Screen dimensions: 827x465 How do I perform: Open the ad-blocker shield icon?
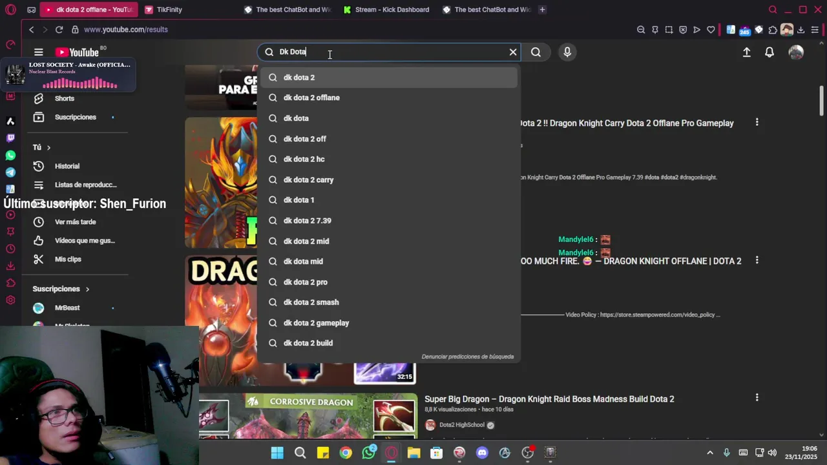coord(683,30)
